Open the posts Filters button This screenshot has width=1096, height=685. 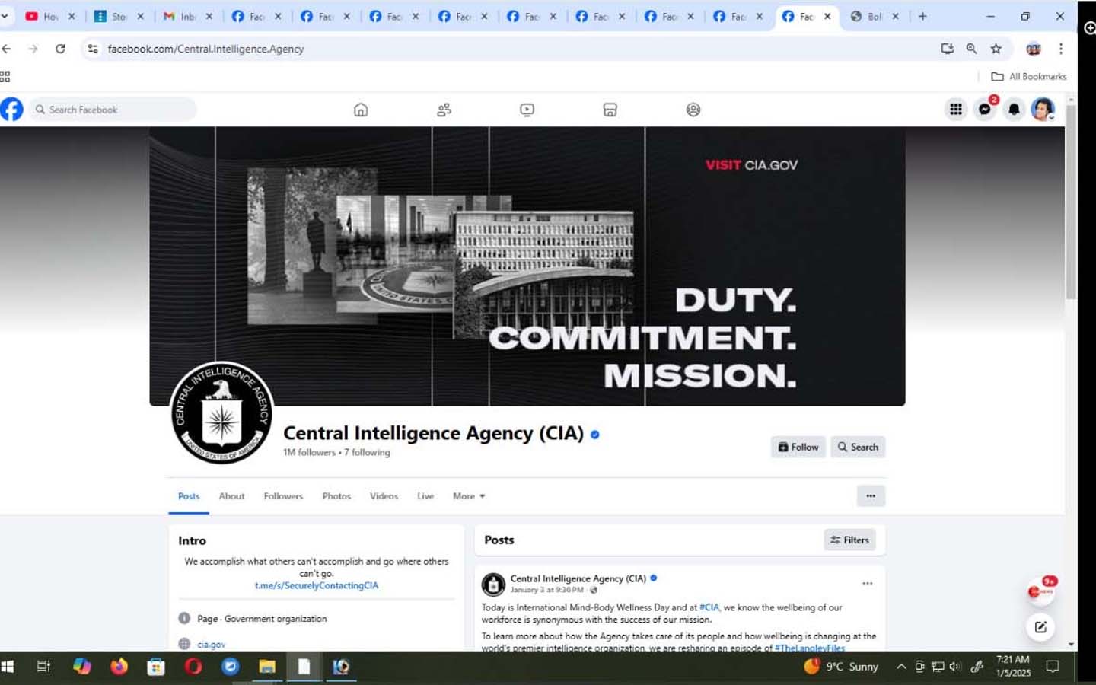849,540
